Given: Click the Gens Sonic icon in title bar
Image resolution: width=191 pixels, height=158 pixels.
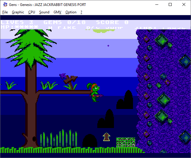Looking at the screenshot, I should click(x=5, y=4).
